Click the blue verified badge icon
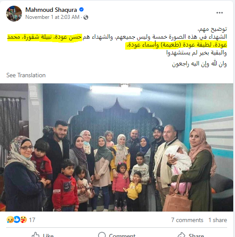The width and height of the screenshot is (235, 237). (x=81, y=10)
